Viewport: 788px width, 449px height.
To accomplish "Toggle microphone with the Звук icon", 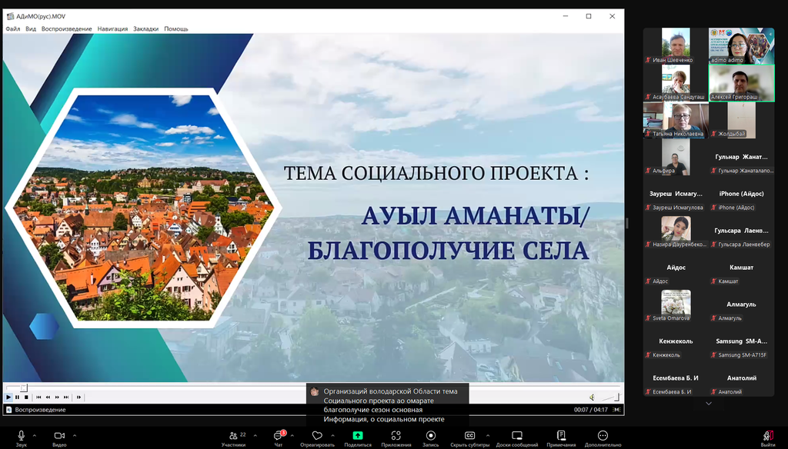I will pyautogui.click(x=21, y=436).
